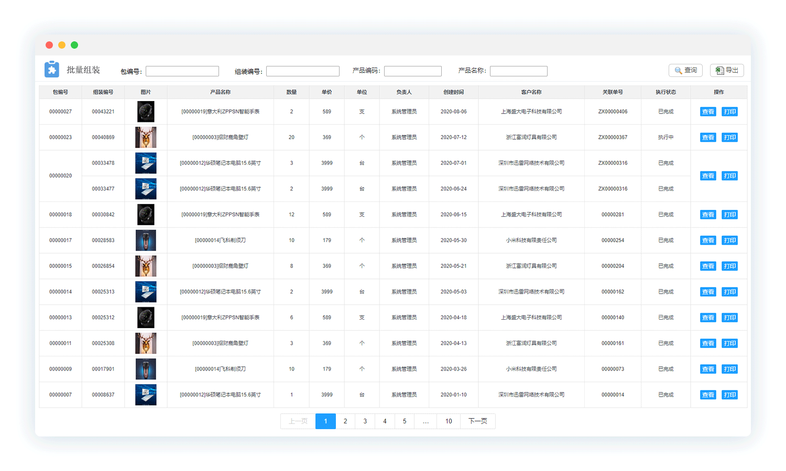Click the 组装编号 input field
Viewport: 786px width, 471px height.
(302, 71)
